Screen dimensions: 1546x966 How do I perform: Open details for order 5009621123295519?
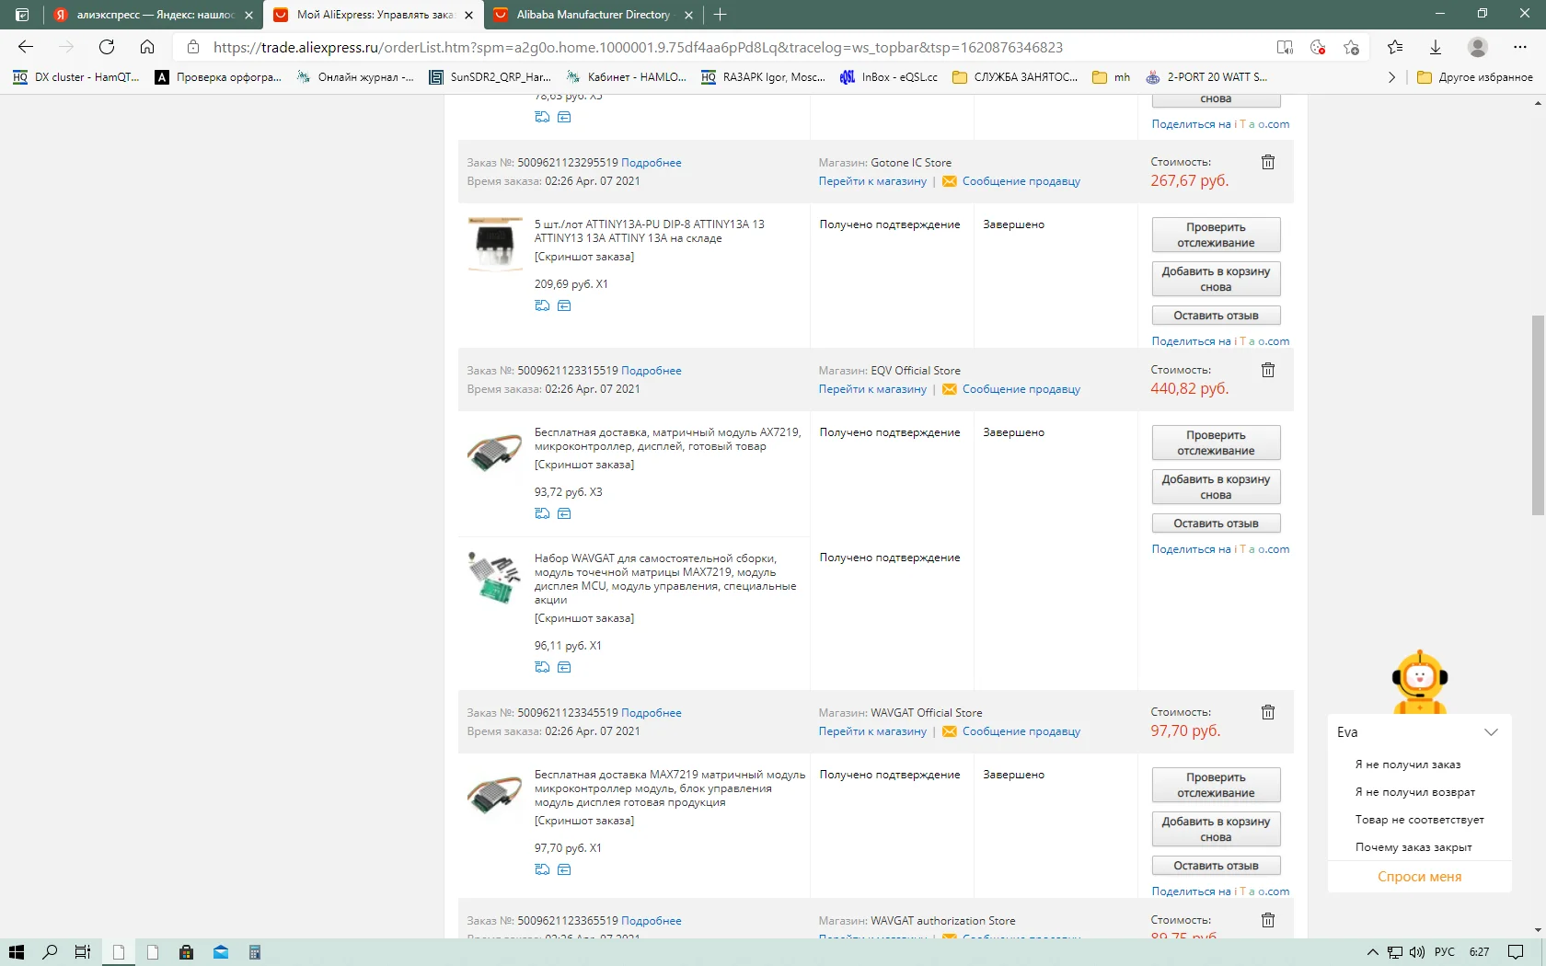click(652, 163)
